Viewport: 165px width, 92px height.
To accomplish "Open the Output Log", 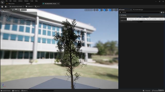I will 16,91.
